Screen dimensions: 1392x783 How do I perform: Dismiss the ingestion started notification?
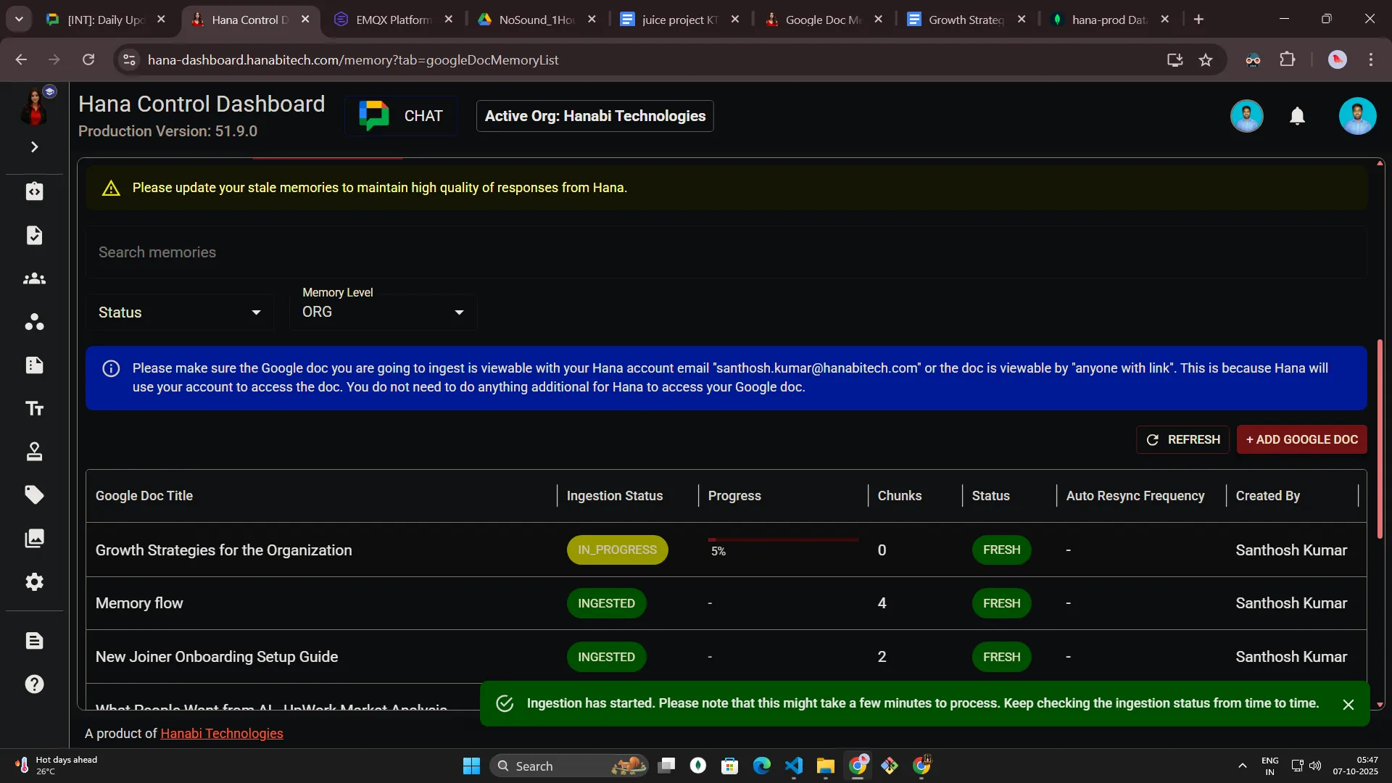click(x=1348, y=705)
